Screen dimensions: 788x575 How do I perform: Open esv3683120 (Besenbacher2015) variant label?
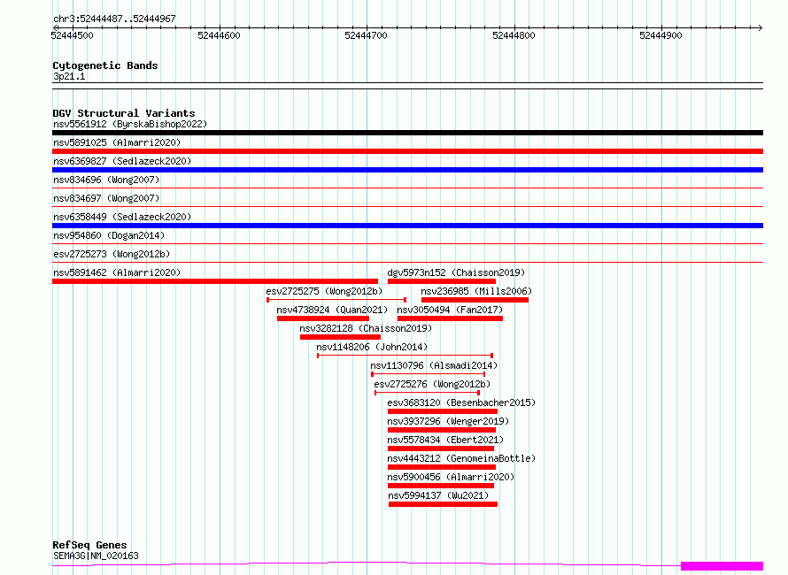461,402
